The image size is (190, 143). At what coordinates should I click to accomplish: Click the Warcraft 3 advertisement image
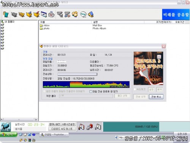tap(148, 68)
